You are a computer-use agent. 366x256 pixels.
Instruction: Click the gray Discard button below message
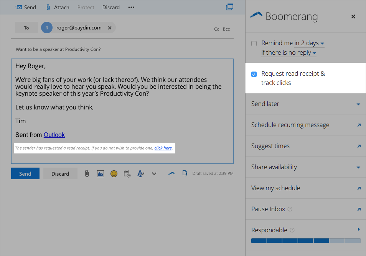[60, 173]
